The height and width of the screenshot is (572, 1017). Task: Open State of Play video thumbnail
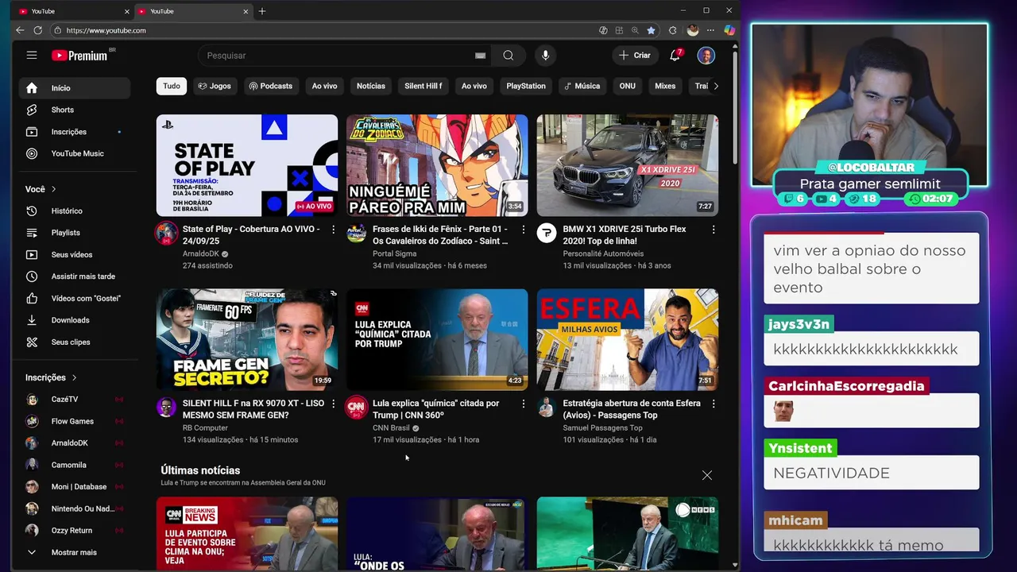(247, 165)
